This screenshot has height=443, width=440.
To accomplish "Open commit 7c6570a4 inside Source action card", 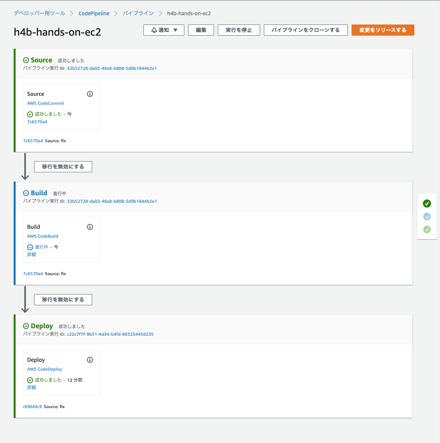I will pyautogui.click(x=37, y=122).
